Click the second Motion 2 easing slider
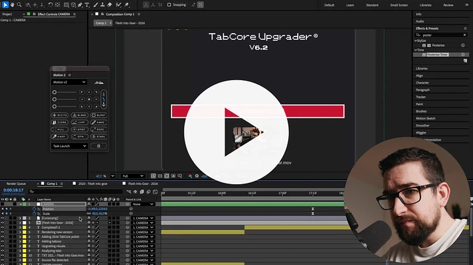 click(64, 99)
